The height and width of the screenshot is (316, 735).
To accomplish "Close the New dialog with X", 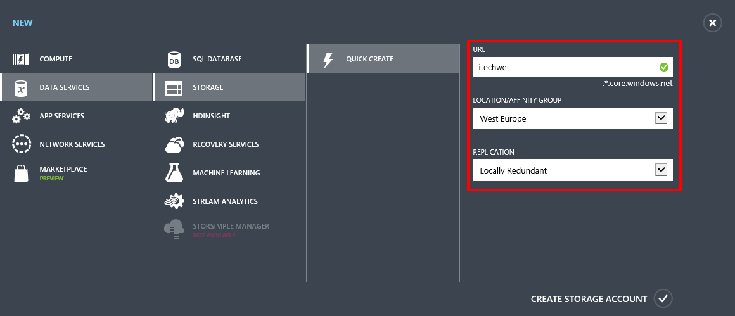I will (x=712, y=23).
